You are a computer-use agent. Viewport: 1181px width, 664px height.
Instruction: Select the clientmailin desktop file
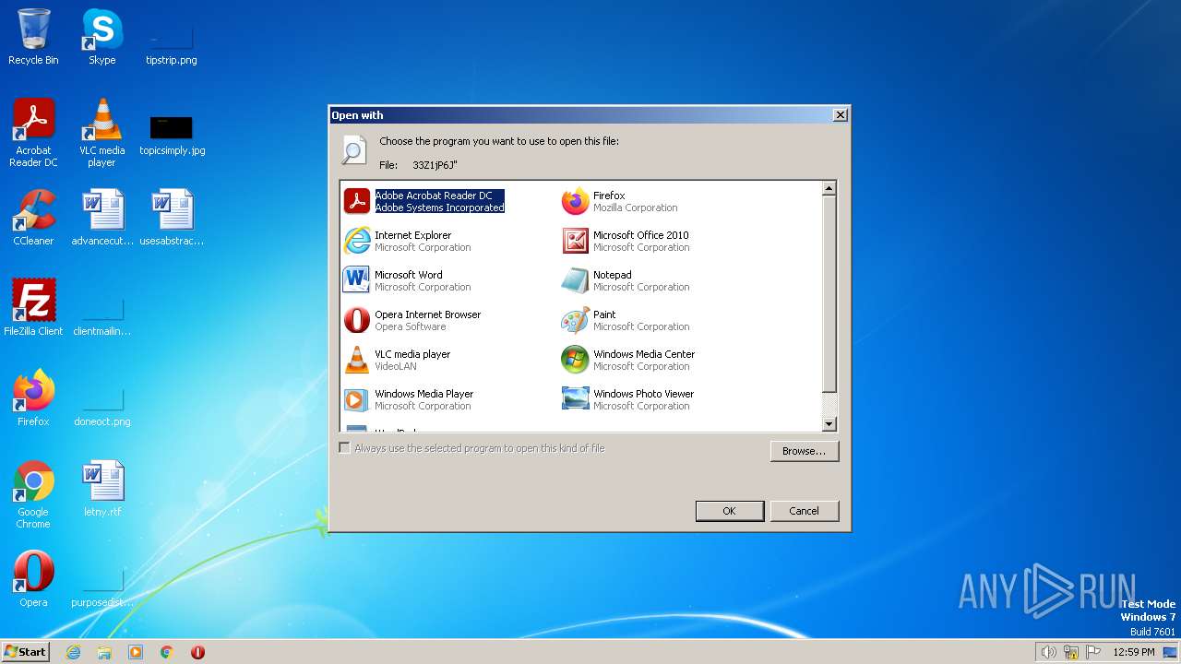pyautogui.click(x=102, y=315)
